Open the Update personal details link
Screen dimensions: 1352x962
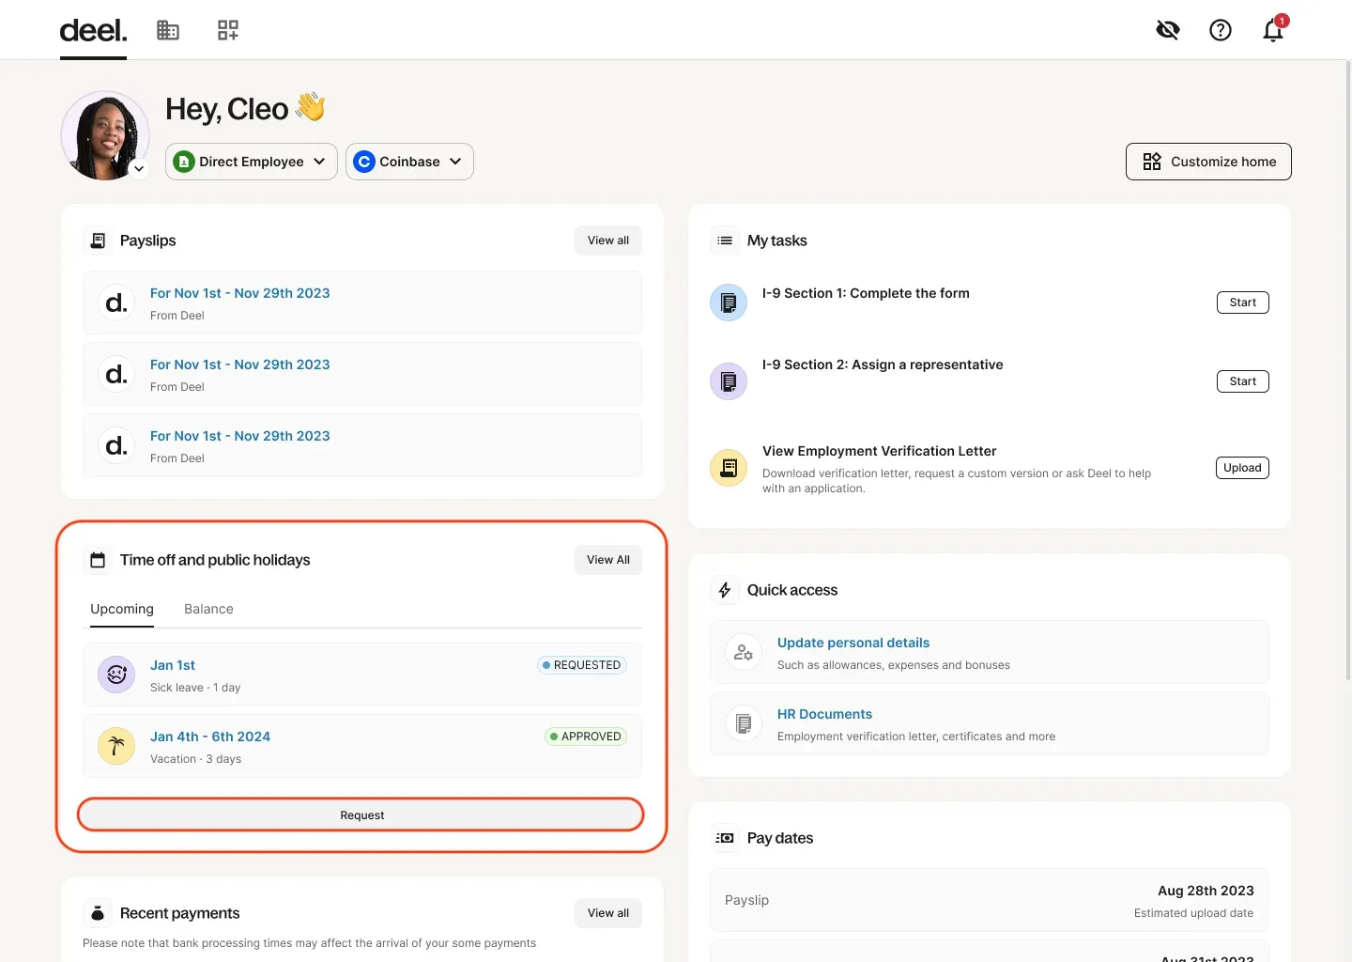click(853, 643)
